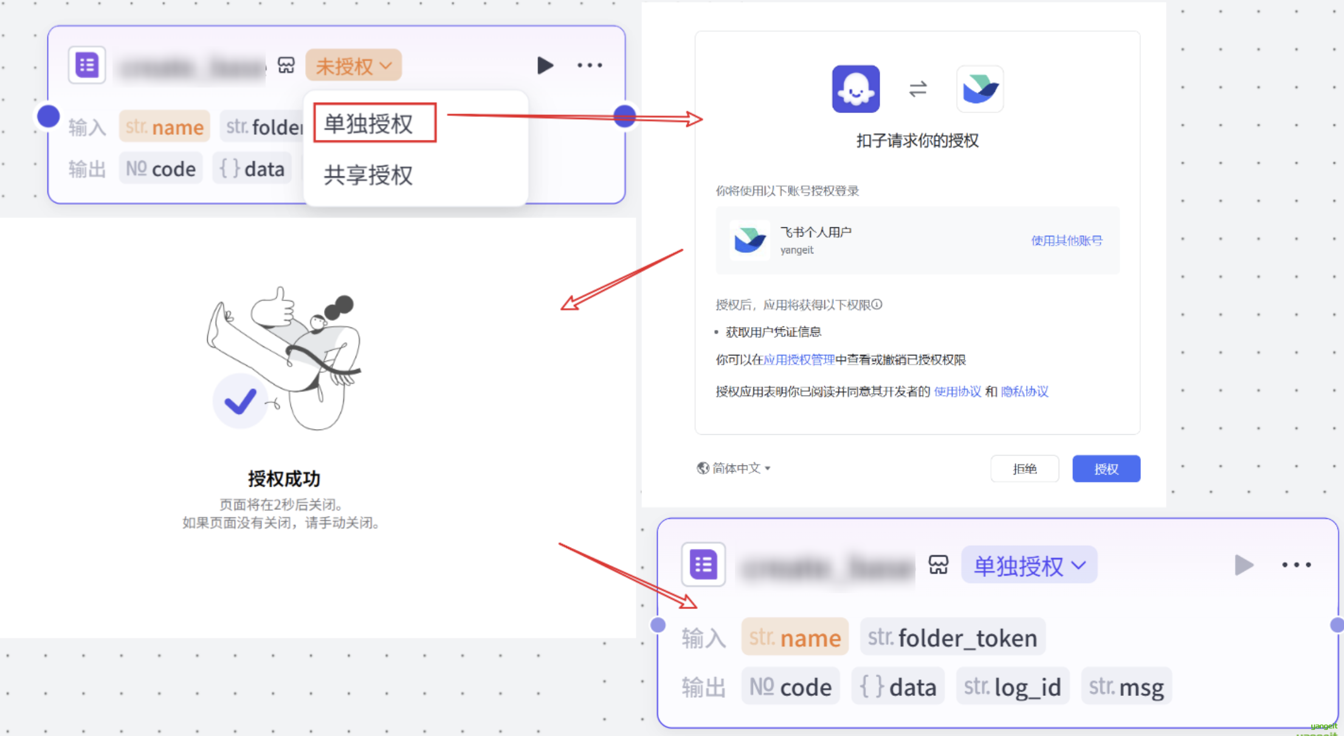Click the purple list icon on top node
Screen dimensions: 1344x736
coord(87,65)
